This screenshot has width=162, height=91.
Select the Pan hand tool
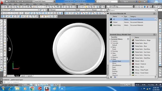click(x=47, y=7)
